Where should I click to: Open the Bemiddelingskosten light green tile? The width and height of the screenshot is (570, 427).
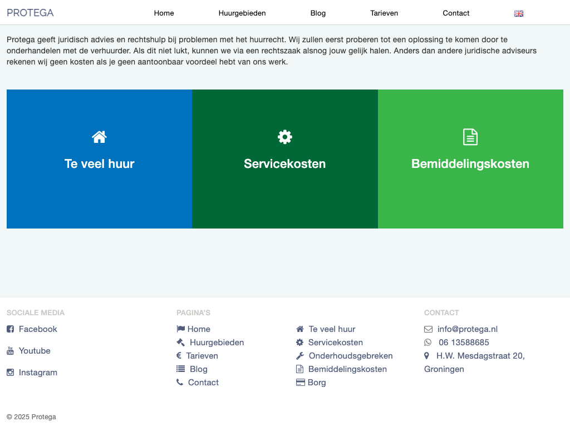coord(470,163)
